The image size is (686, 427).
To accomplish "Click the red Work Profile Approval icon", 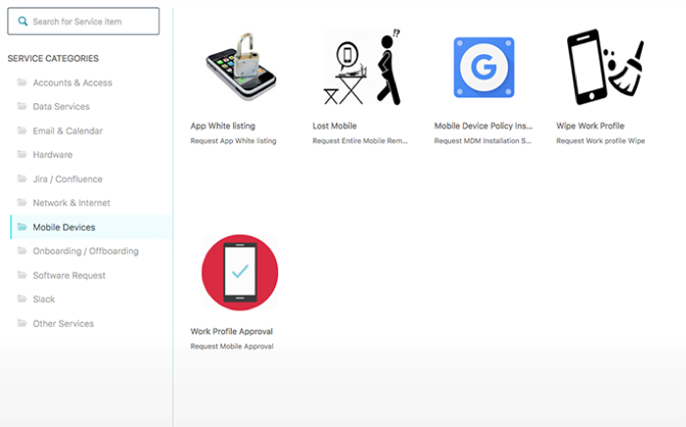I will click(240, 272).
